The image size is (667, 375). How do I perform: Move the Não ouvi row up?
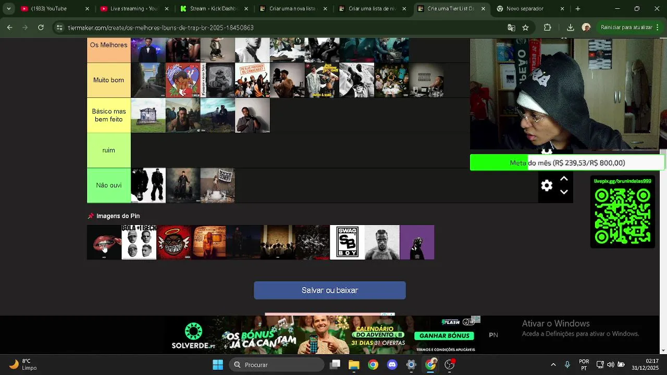[564, 179]
